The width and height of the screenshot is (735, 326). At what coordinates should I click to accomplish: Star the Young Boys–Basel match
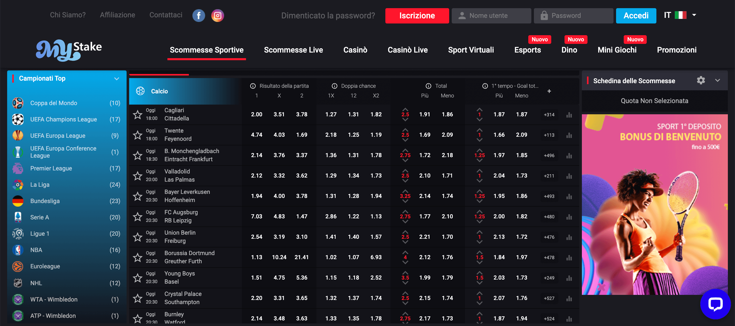pos(138,278)
